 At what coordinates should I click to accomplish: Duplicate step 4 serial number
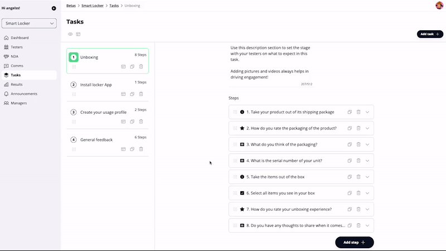[350, 161]
